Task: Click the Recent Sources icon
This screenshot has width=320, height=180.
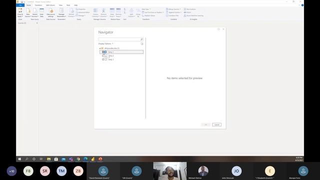Action: pos(35,10)
